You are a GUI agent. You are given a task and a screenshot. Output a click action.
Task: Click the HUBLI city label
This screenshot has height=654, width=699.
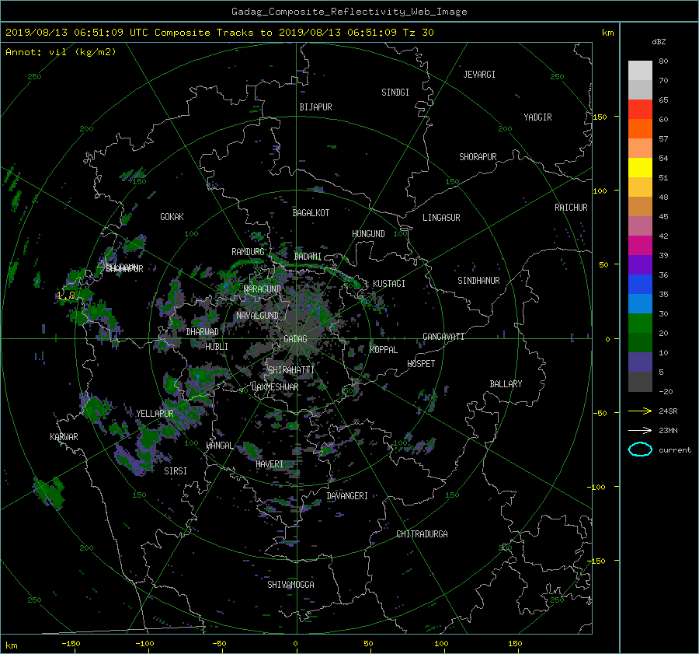pos(217,347)
